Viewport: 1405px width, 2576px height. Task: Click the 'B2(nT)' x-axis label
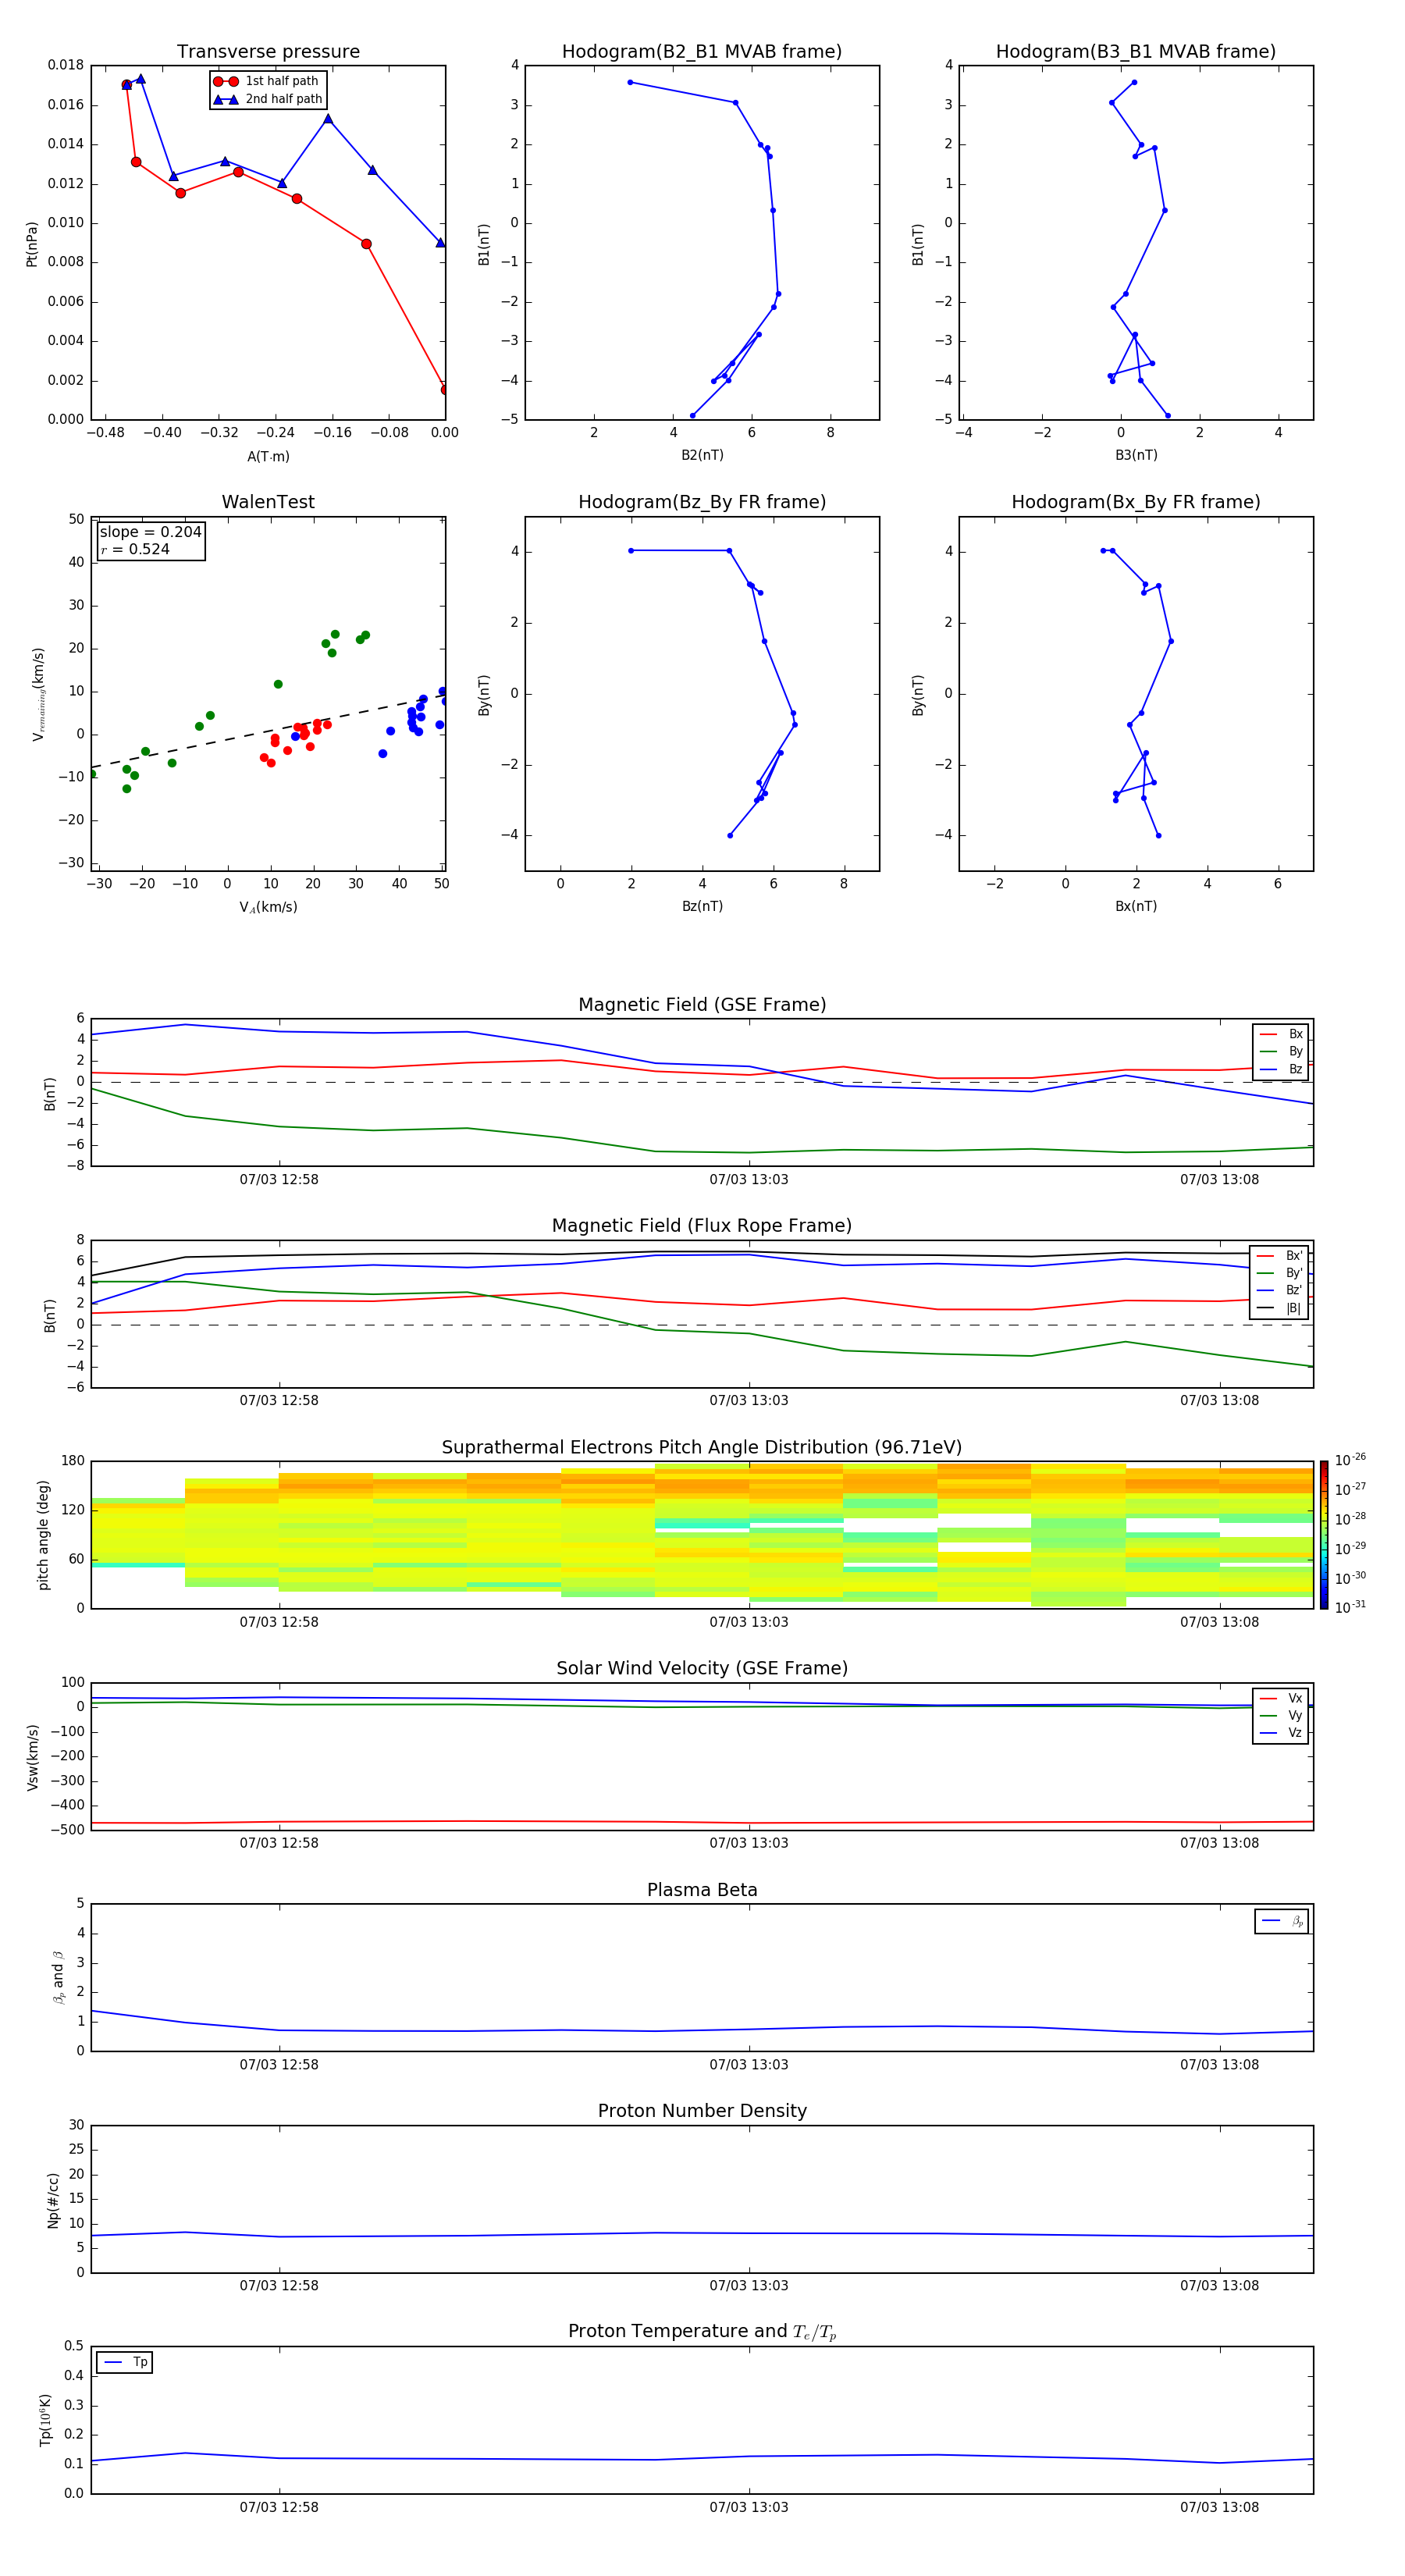pyautogui.click(x=702, y=455)
